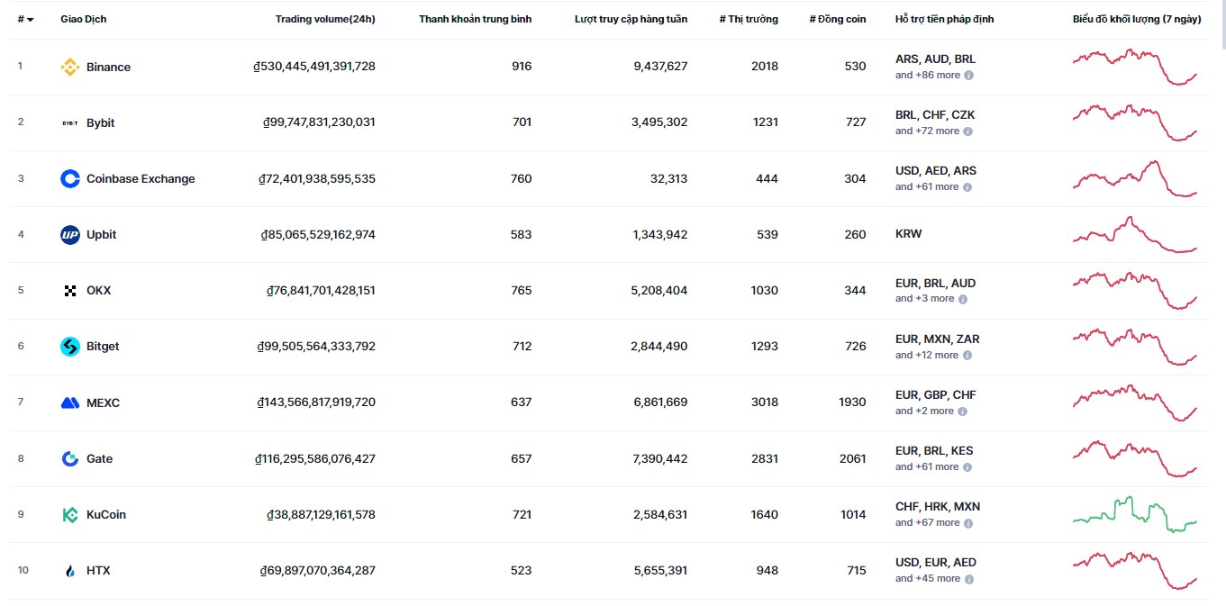Viewport: 1226px width, 606px height.
Task: Click the Bybit exchange logo
Action: [70, 122]
